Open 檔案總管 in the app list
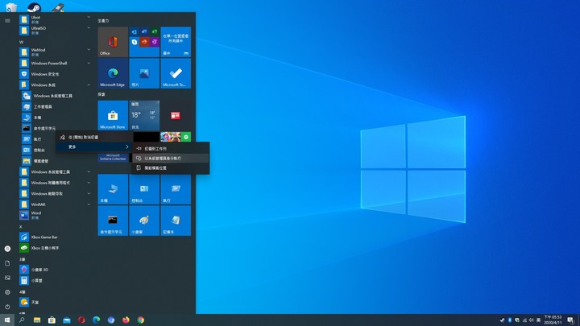Image resolution: width=580 pixels, height=326 pixels. pyautogui.click(x=56, y=161)
